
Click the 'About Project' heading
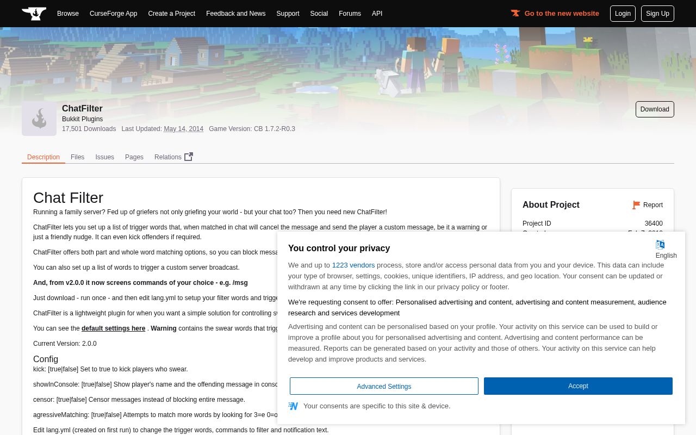(551, 205)
